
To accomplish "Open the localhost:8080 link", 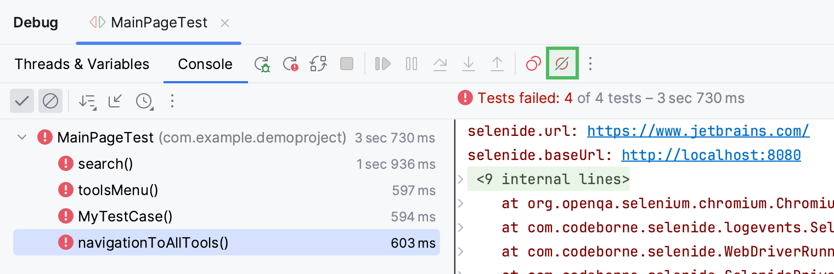I will click(711, 155).
